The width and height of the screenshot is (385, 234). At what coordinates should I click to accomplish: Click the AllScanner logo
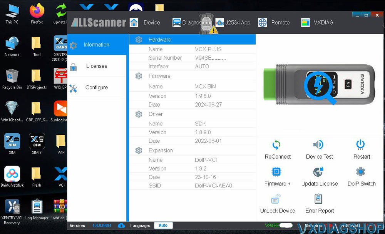(x=99, y=23)
